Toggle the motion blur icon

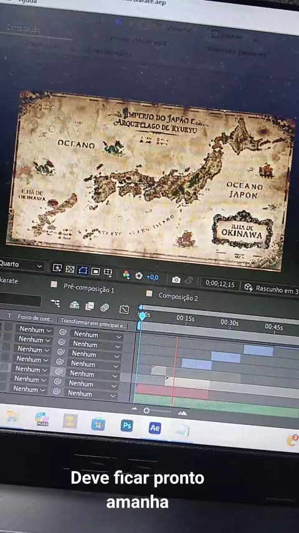(105, 308)
